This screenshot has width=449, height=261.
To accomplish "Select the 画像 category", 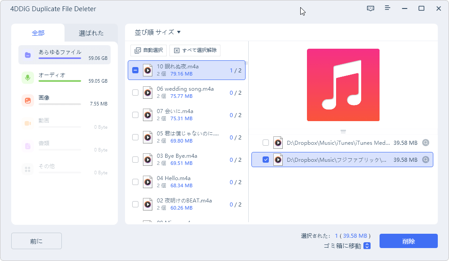I will coord(65,101).
